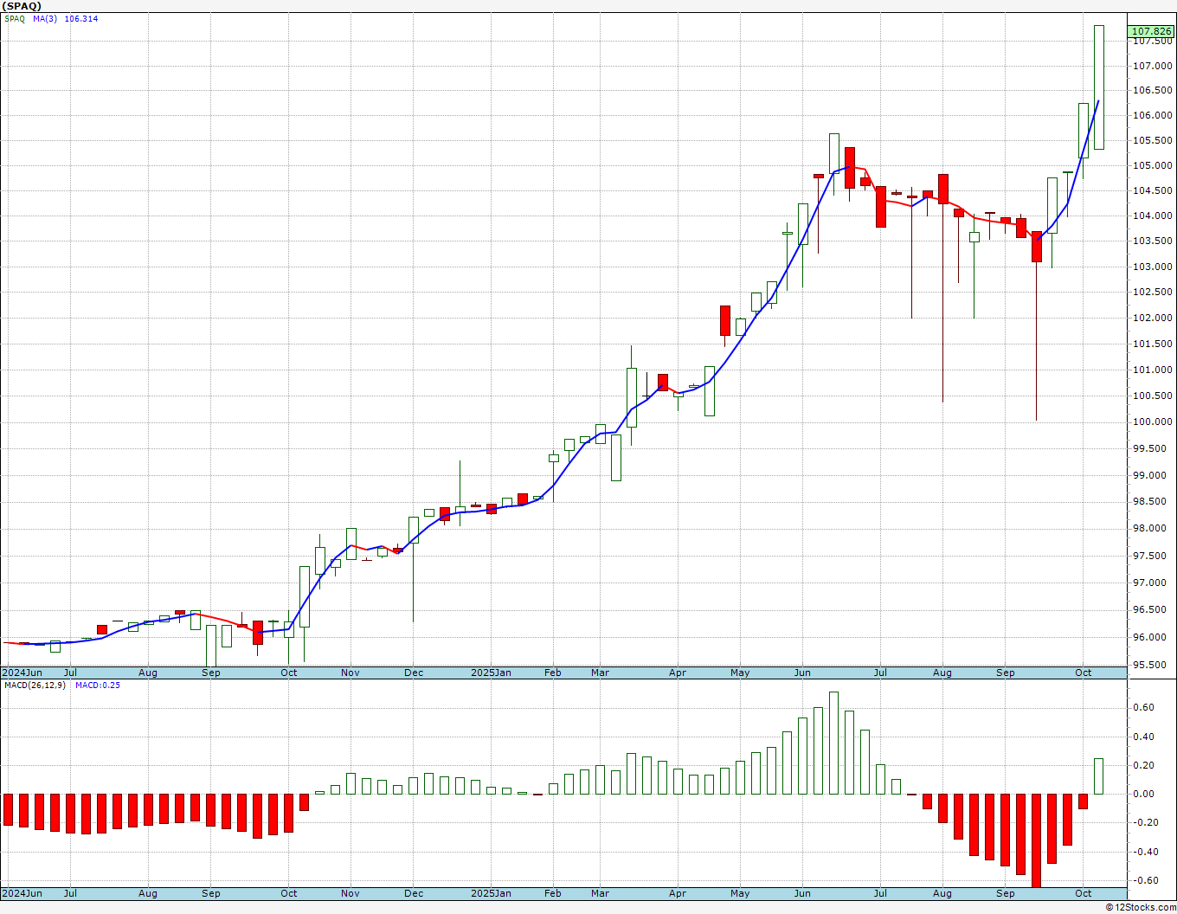Click the current price tag 107.826
Screen dimensions: 1177x914
click(x=1152, y=31)
